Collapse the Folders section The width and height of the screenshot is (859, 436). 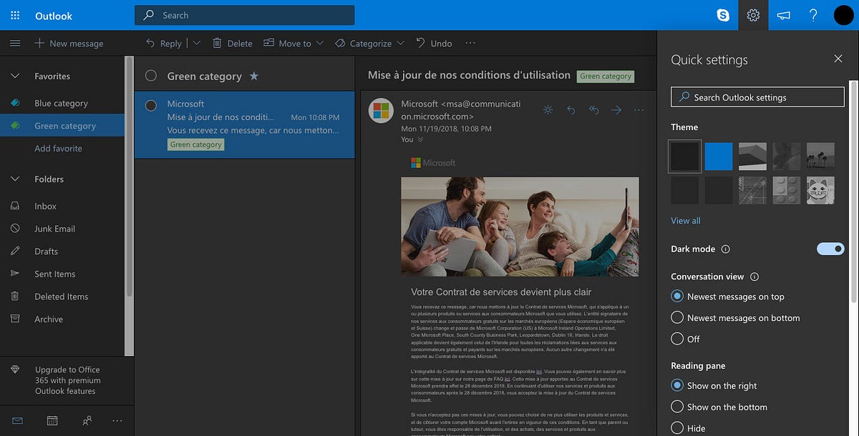tap(15, 179)
